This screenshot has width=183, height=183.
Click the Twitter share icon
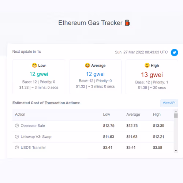click(174, 52)
